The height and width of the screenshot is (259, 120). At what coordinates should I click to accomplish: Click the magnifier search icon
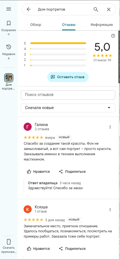pos(96,9)
